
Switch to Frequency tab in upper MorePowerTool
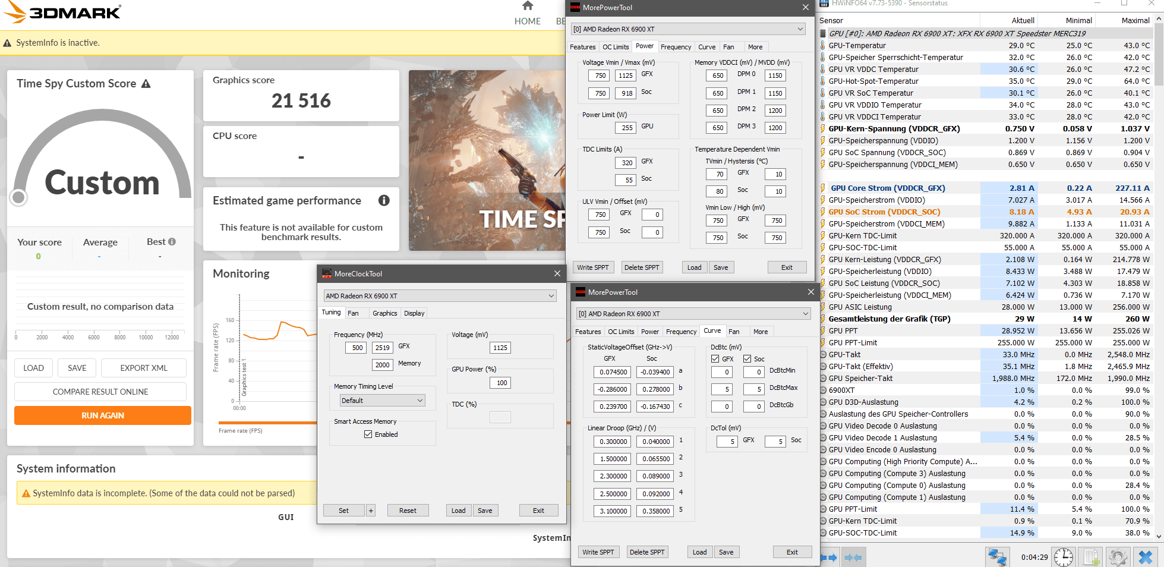676,47
